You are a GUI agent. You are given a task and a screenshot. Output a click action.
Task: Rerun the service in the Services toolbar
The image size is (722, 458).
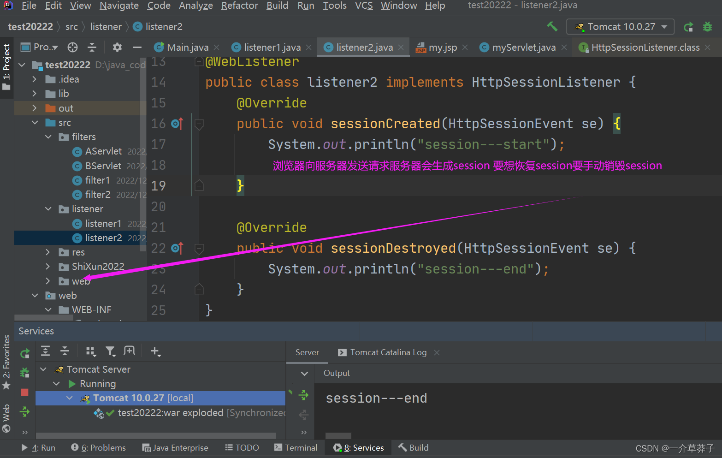(25, 353)
